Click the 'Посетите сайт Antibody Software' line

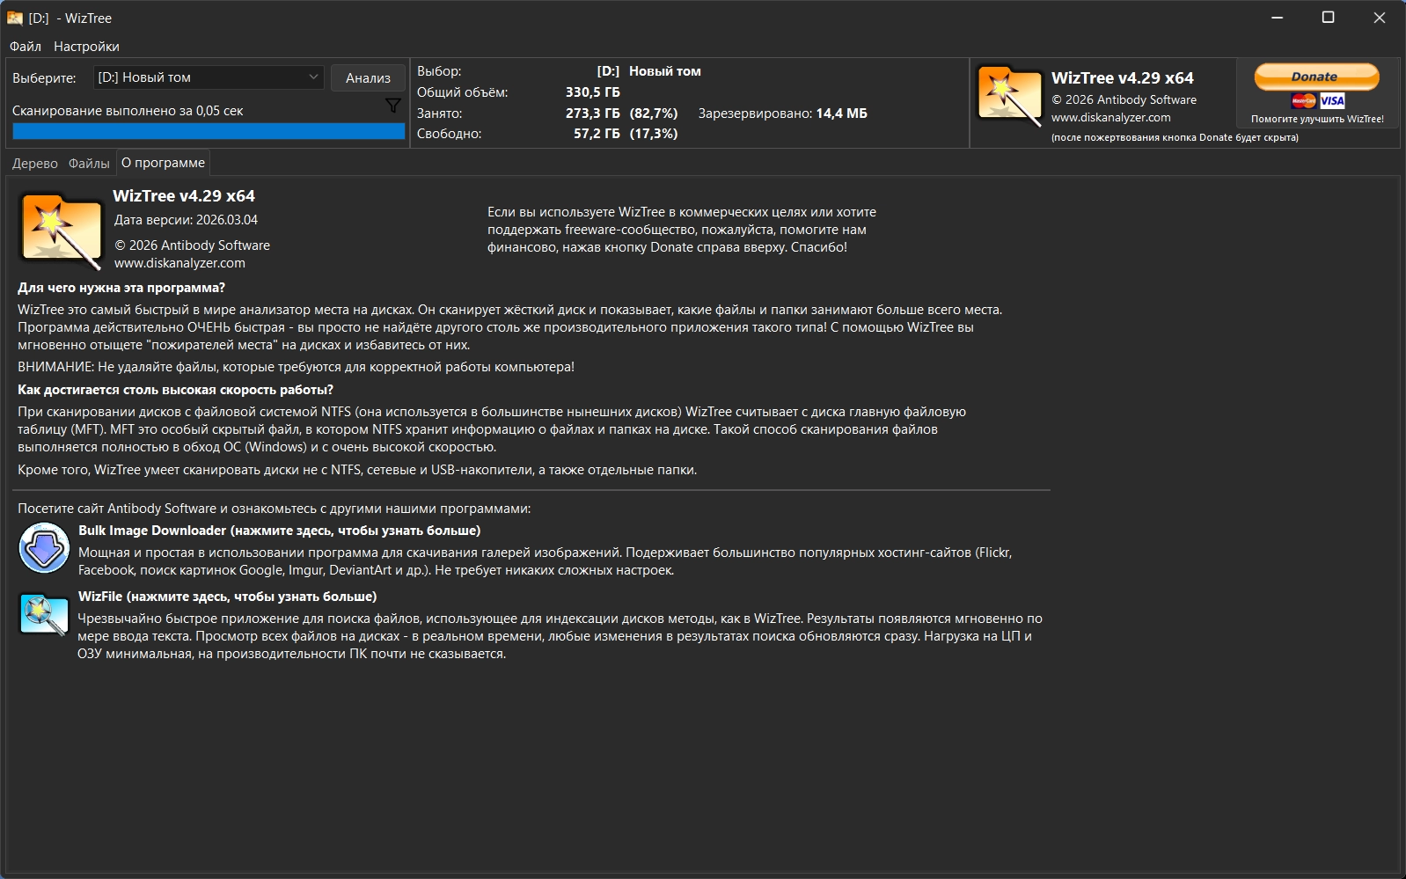pyautogui.click(x=274, y=509)
